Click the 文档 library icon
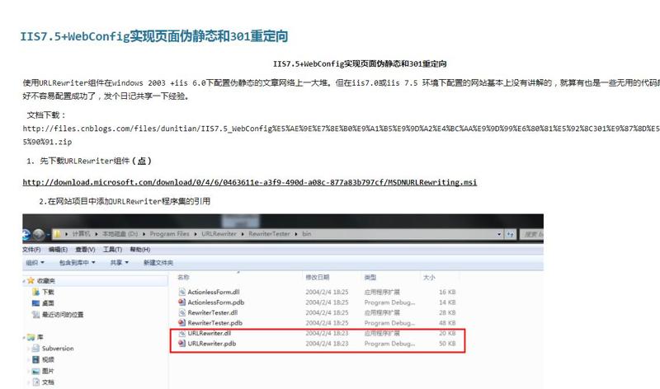660x389 pixels. (35, 382)
